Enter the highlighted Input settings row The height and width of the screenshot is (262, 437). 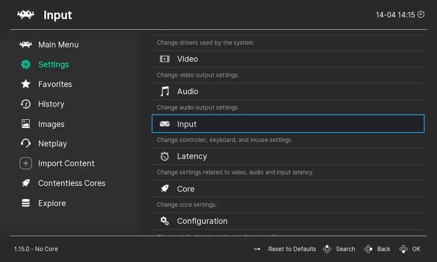click(287, 124)
